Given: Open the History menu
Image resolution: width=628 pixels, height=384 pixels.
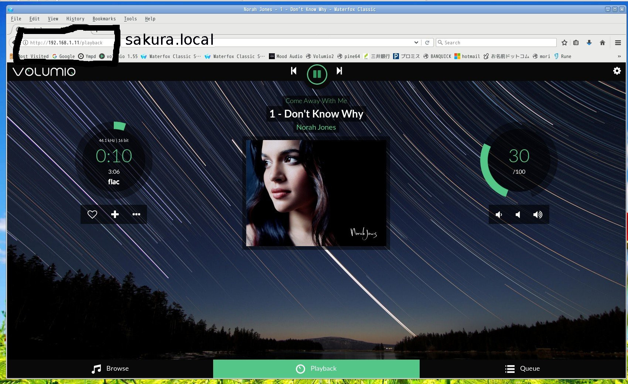Looking at the screenshot, I should [75, 19].
